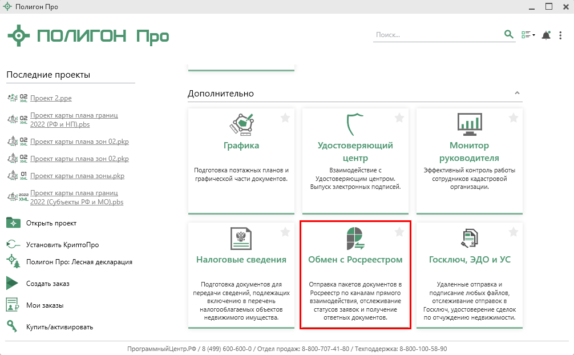Open the three-dot main menu
Image resolution: width=574 pixels, height=355 pixels.
click(561, 35)
